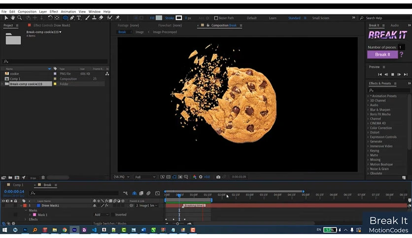Open the Add mask mode dropdown
This screenshot has height=238, width=412.
(102, 215)
